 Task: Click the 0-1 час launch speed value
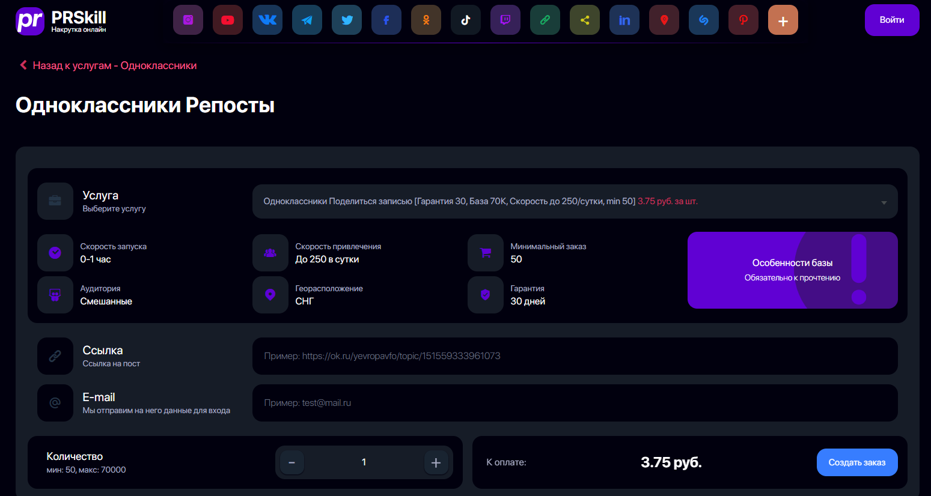coord(96,259)
